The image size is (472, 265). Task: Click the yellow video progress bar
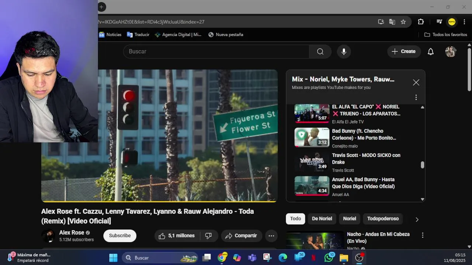(159, 201)
